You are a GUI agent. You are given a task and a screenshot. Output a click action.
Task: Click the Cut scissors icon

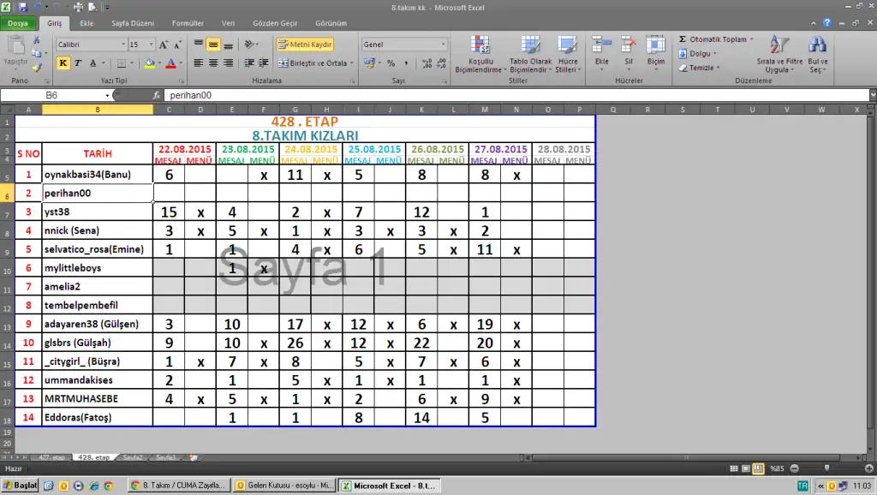click(x=37, y=40)
